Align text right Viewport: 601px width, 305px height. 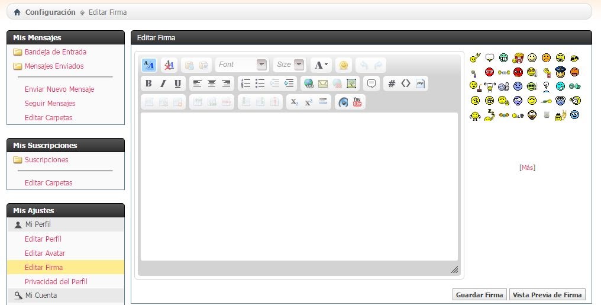pos(226,84)
